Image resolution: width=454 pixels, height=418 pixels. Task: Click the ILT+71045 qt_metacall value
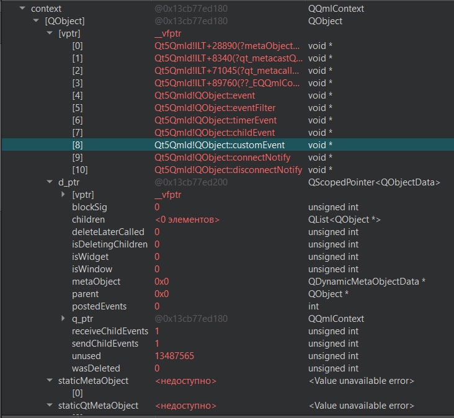(227, 71)
